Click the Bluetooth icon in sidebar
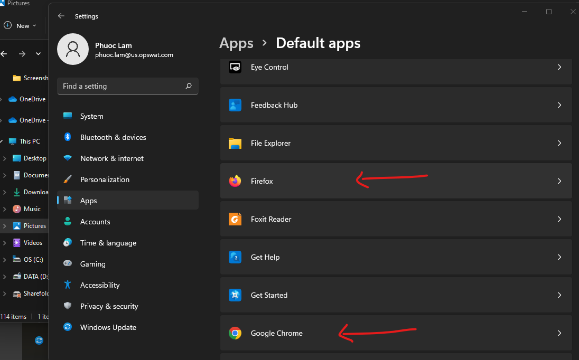 [68, 137]
